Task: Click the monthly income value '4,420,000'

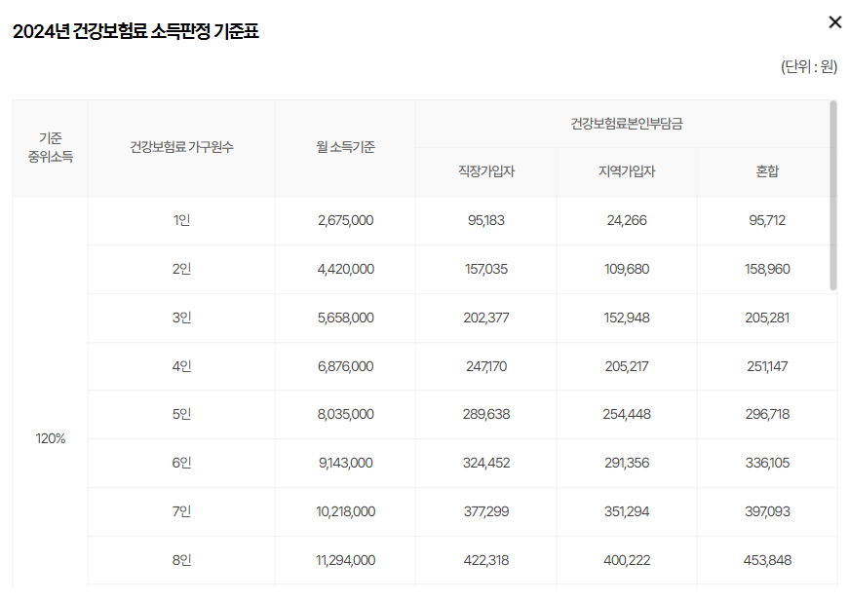Action: [345, 269]
